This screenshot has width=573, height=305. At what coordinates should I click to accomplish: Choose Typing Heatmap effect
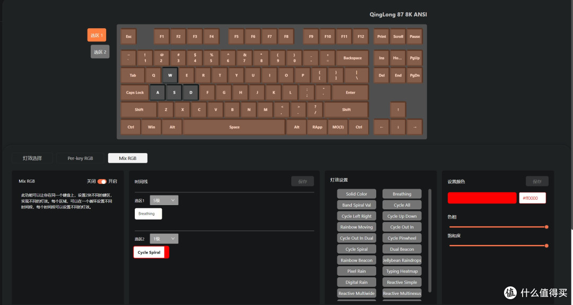[x=402, y=272]
